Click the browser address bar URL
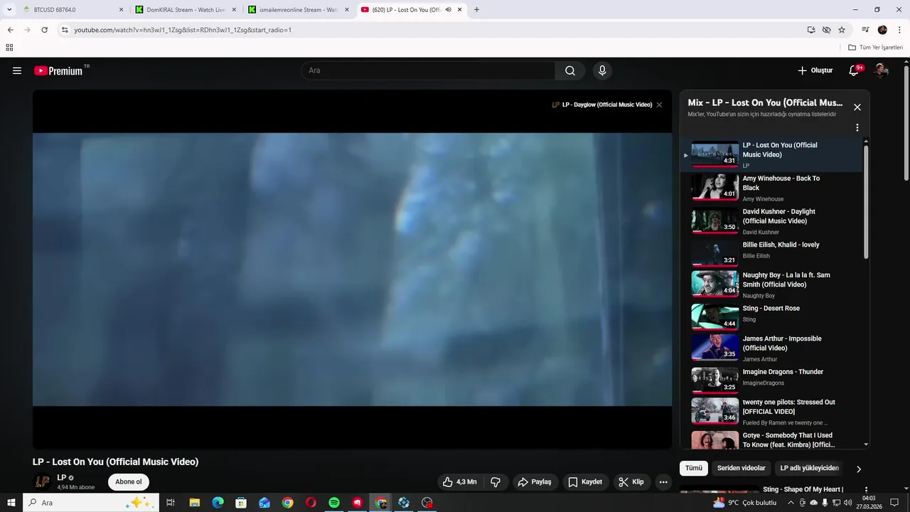This screenshot has width=910, height=512. 183,30
